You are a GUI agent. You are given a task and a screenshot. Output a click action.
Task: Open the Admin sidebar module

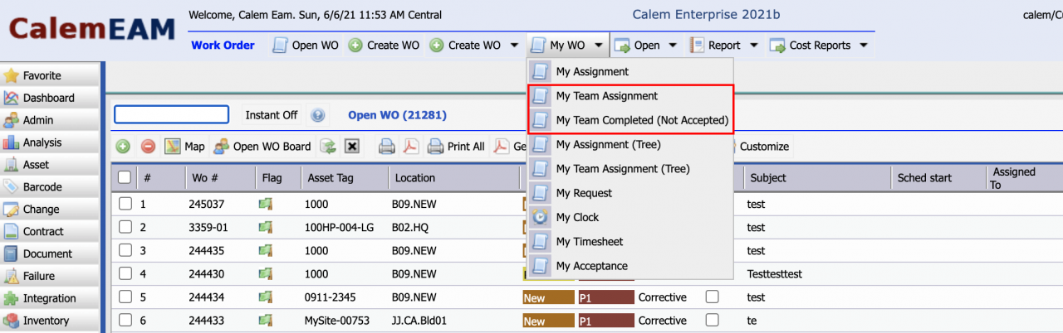point(49,120)
